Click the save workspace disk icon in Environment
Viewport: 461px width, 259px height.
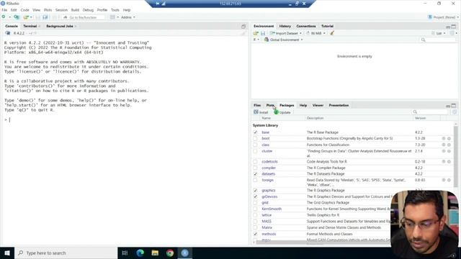[x=263, y=33]
